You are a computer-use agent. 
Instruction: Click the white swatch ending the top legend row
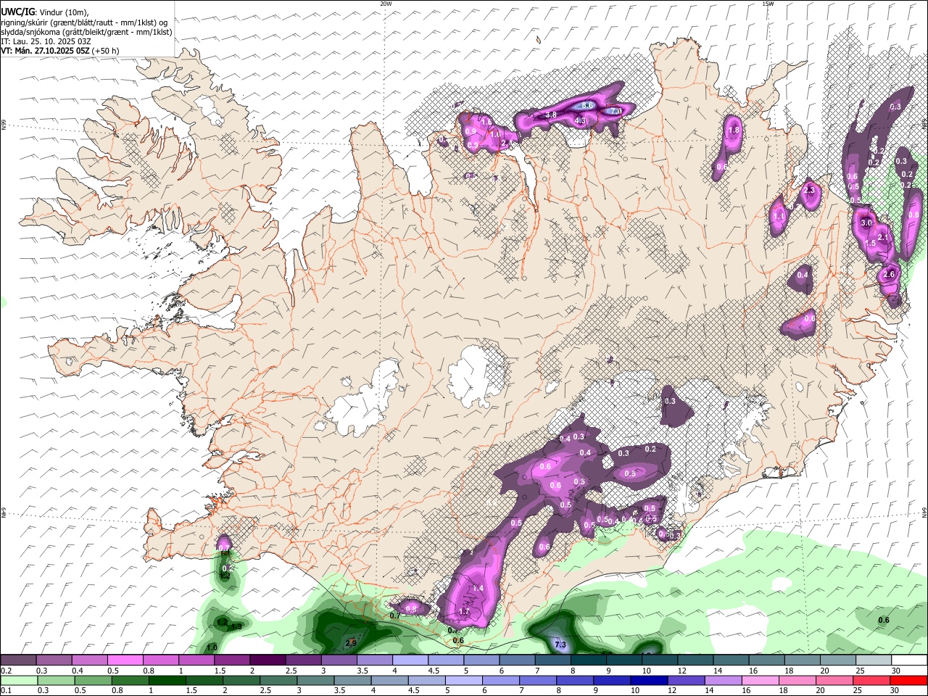tap(910, 660)
